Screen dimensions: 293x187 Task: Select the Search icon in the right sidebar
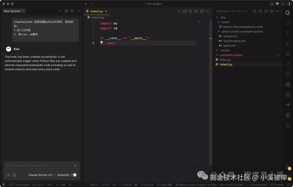[288, 23]
